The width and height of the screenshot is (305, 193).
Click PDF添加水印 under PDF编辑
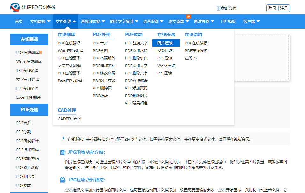(x=136, y=50)
